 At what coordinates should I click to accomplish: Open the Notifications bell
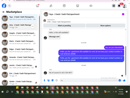[119, 6]
